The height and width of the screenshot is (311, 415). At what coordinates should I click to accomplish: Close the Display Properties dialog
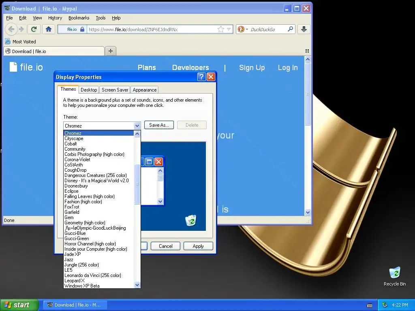[x=211, y=77]
